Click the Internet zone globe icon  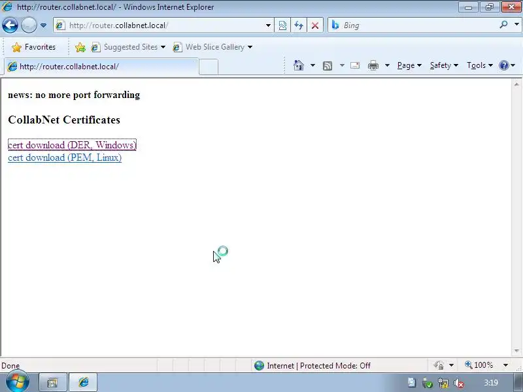click(259, 366)
